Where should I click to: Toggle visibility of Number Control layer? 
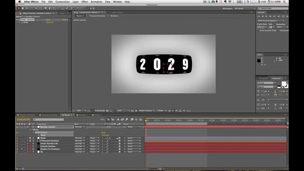tap(17, 127)
